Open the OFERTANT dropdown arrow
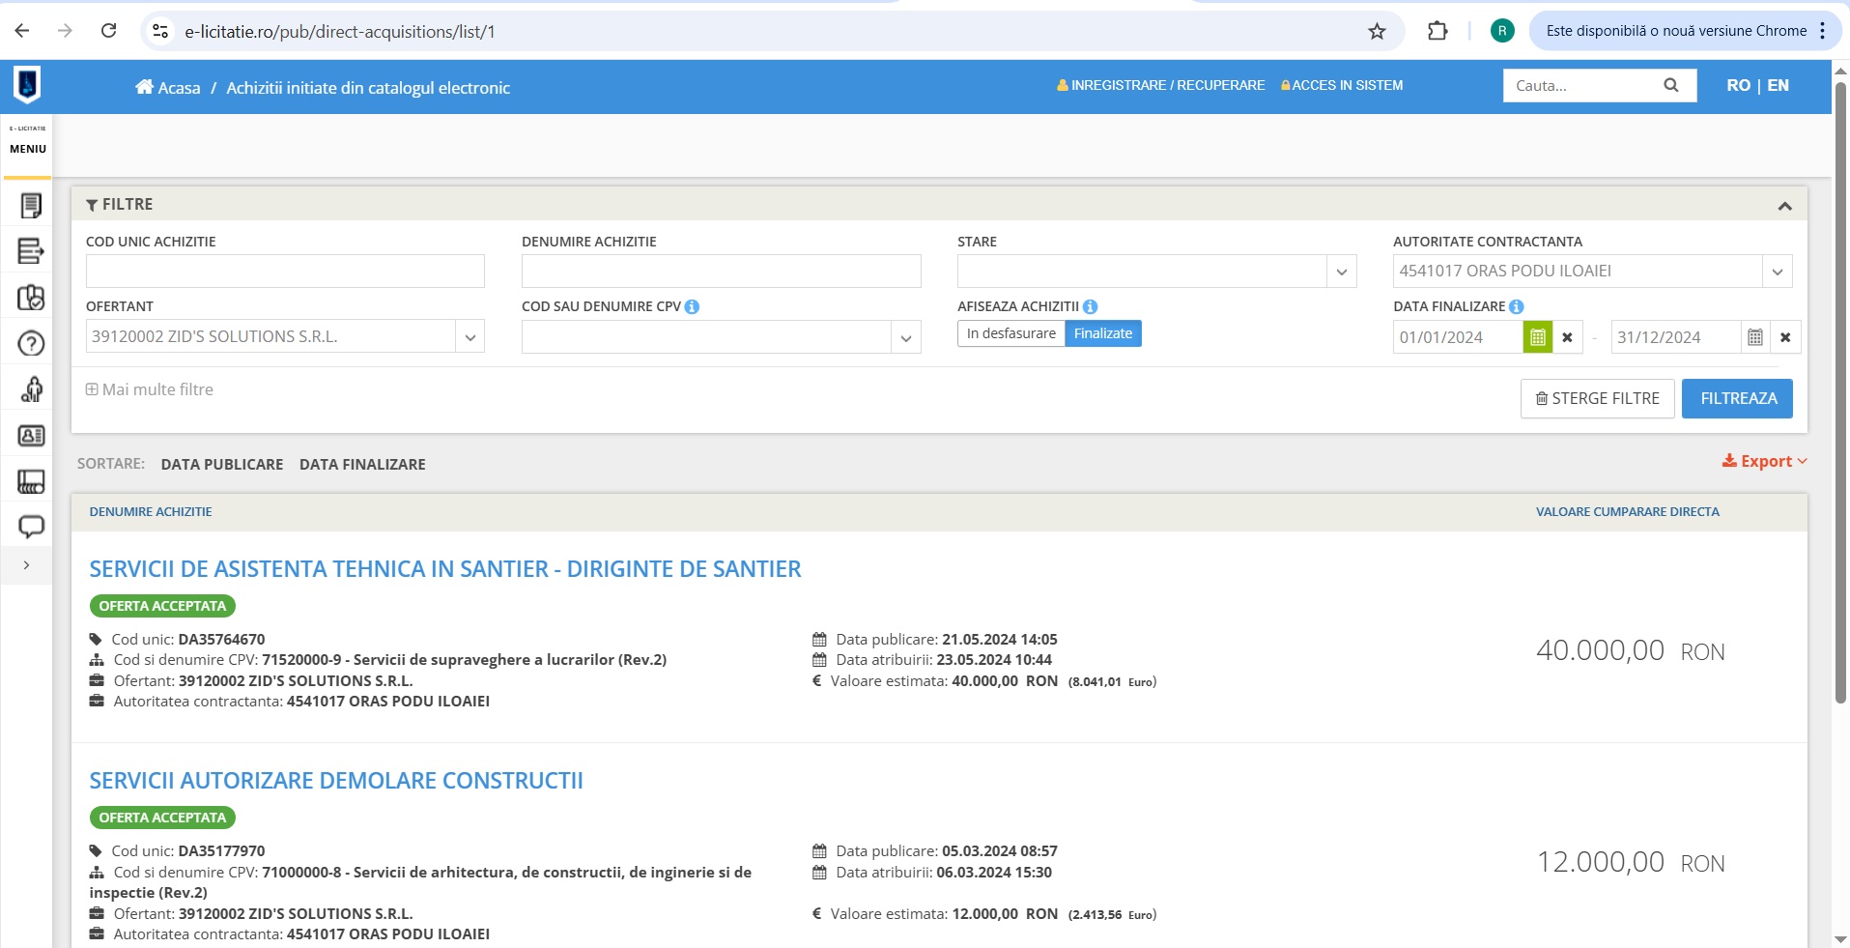This screenshot has width=1850, height=948. [470, 337]
